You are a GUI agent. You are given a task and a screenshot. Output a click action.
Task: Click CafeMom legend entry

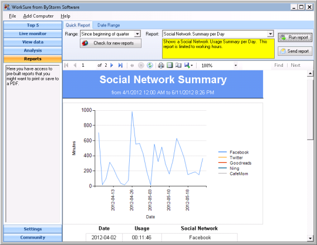pos(233,173)
